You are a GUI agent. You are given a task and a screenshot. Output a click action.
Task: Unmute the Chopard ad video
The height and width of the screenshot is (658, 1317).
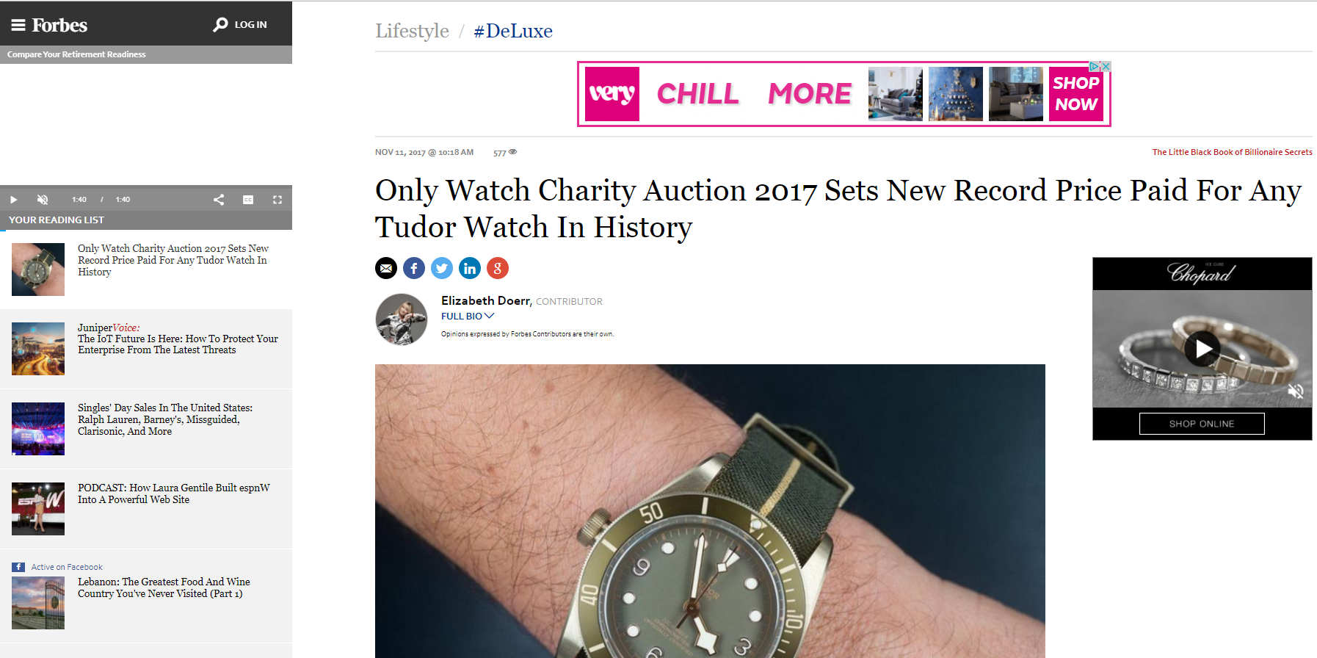[x=1296, y=391]
